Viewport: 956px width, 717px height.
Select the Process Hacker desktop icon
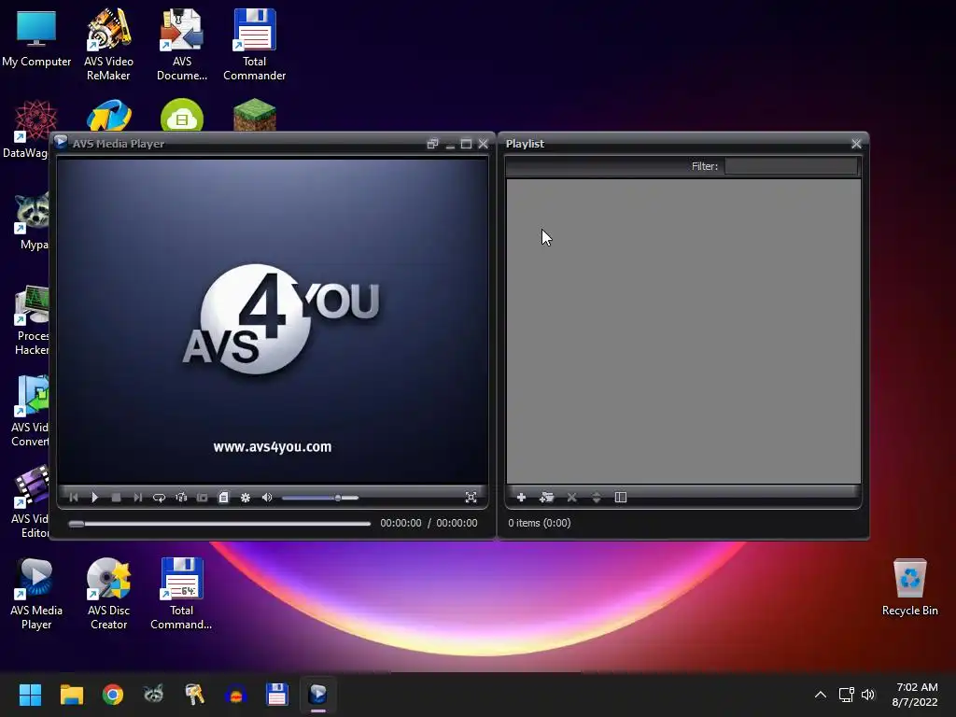coord(32,319)
